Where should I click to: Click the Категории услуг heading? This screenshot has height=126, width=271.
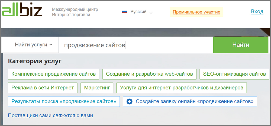coord(35,61)
